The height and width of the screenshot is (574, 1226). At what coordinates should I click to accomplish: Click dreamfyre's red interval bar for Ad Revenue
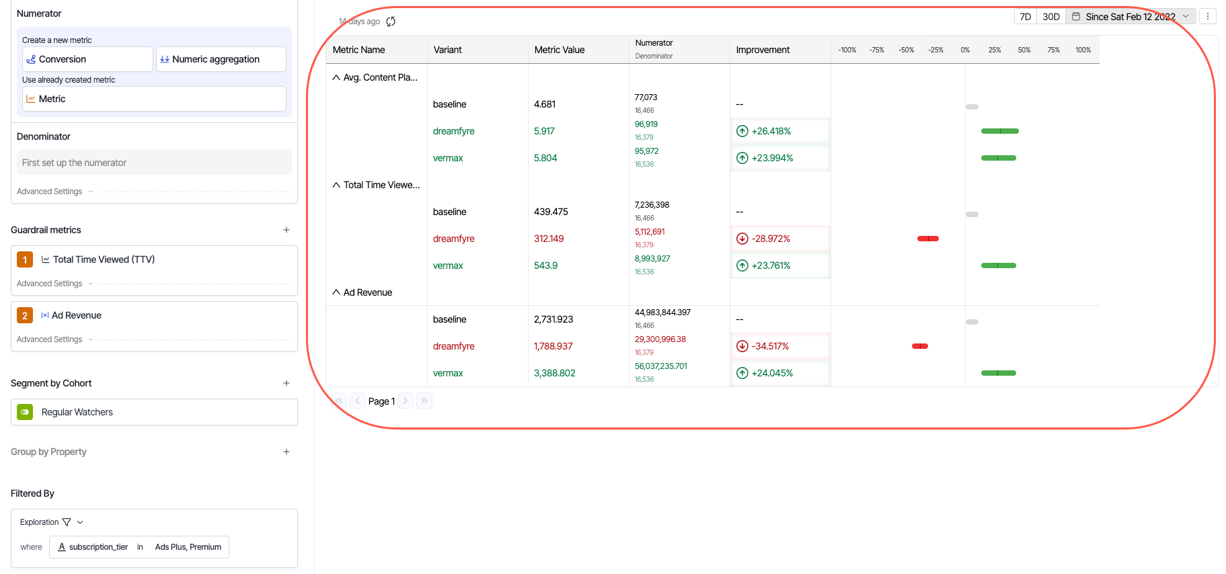pos(919,346)
